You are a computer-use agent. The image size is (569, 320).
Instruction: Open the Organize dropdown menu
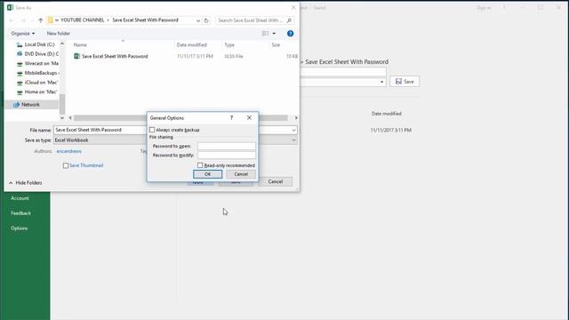point(23,34)
